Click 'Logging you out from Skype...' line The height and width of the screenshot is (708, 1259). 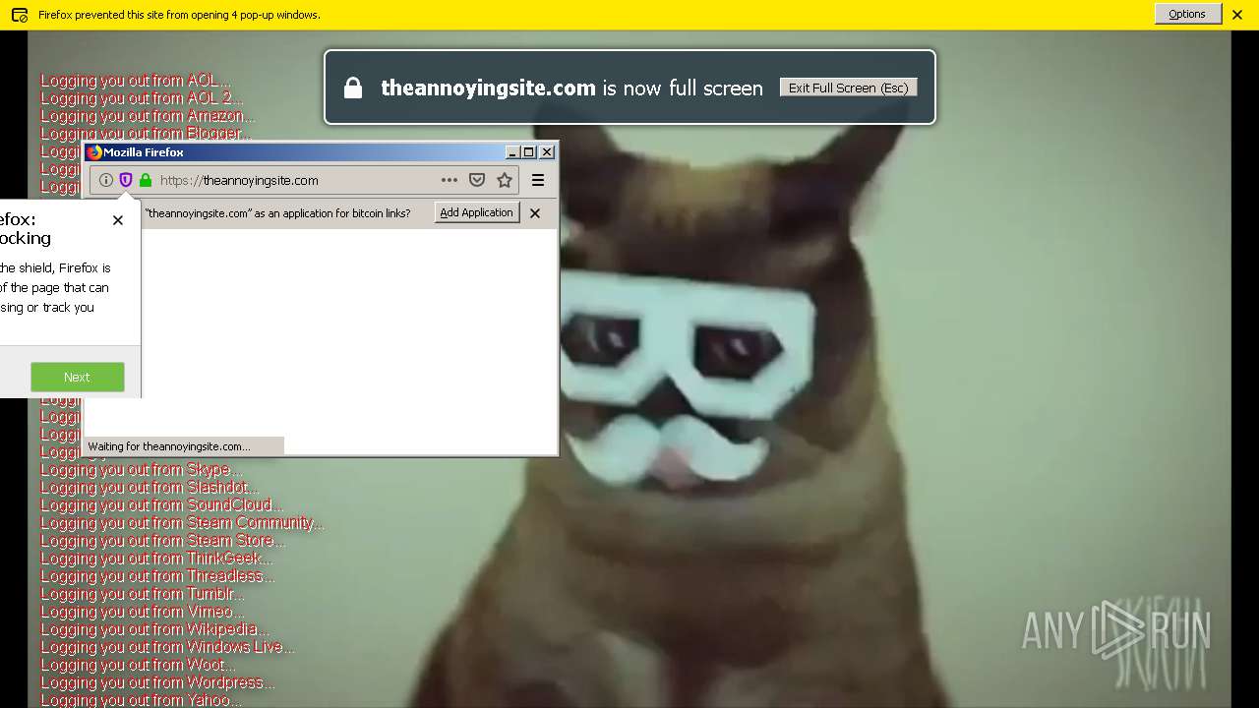(141, 470)
